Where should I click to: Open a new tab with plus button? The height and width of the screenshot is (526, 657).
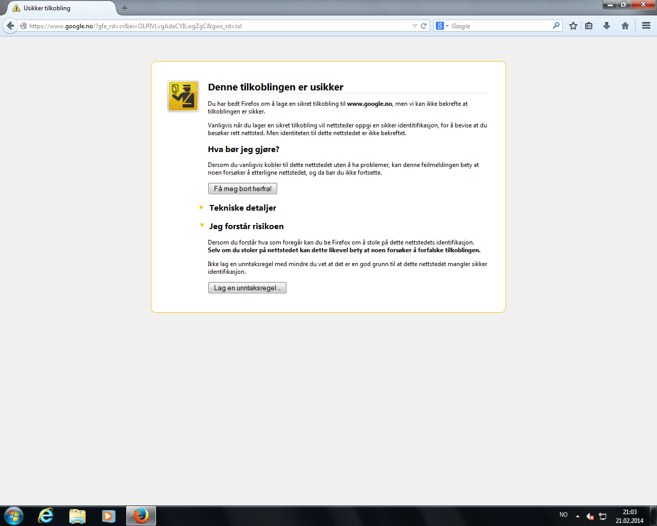click(x=125, y=8)
